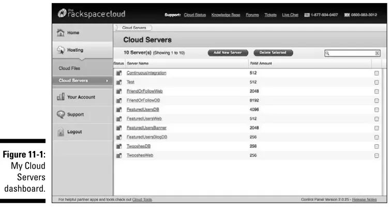The width and height of the screenshot is (391, 213).
Task: Select Cloud Servers in sidebar
Action: click(83, 81)
